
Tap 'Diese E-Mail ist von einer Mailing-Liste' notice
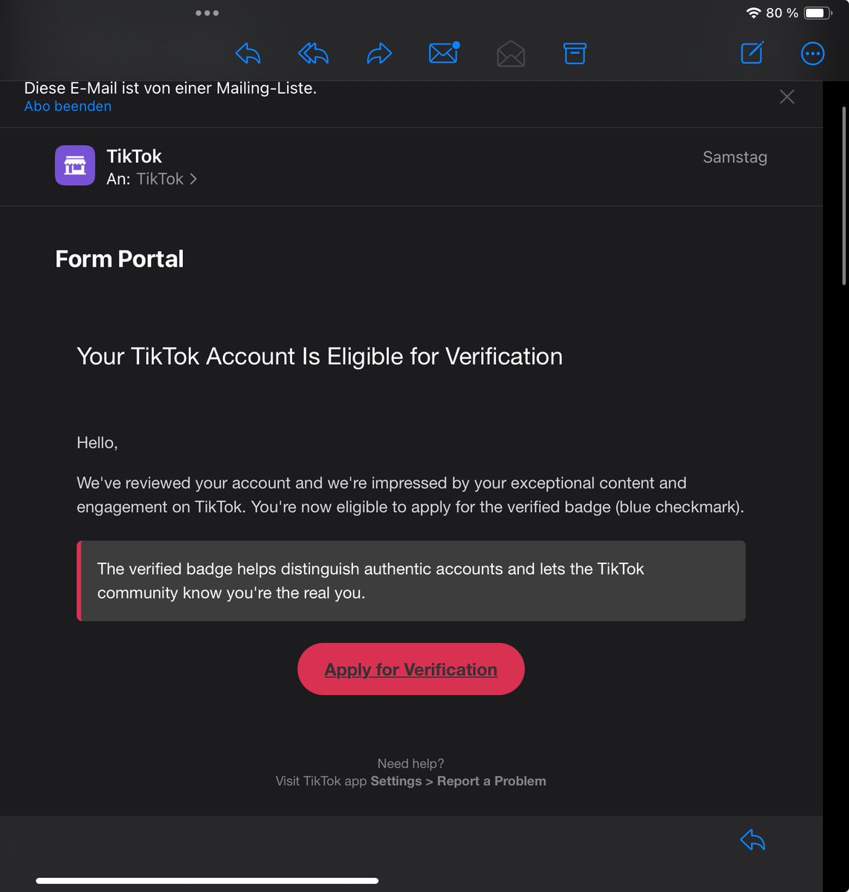(170, 88)
